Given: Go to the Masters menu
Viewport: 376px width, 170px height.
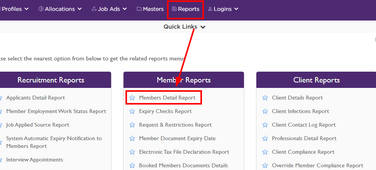Looking at the screenshot, I should tap(150, 9).
